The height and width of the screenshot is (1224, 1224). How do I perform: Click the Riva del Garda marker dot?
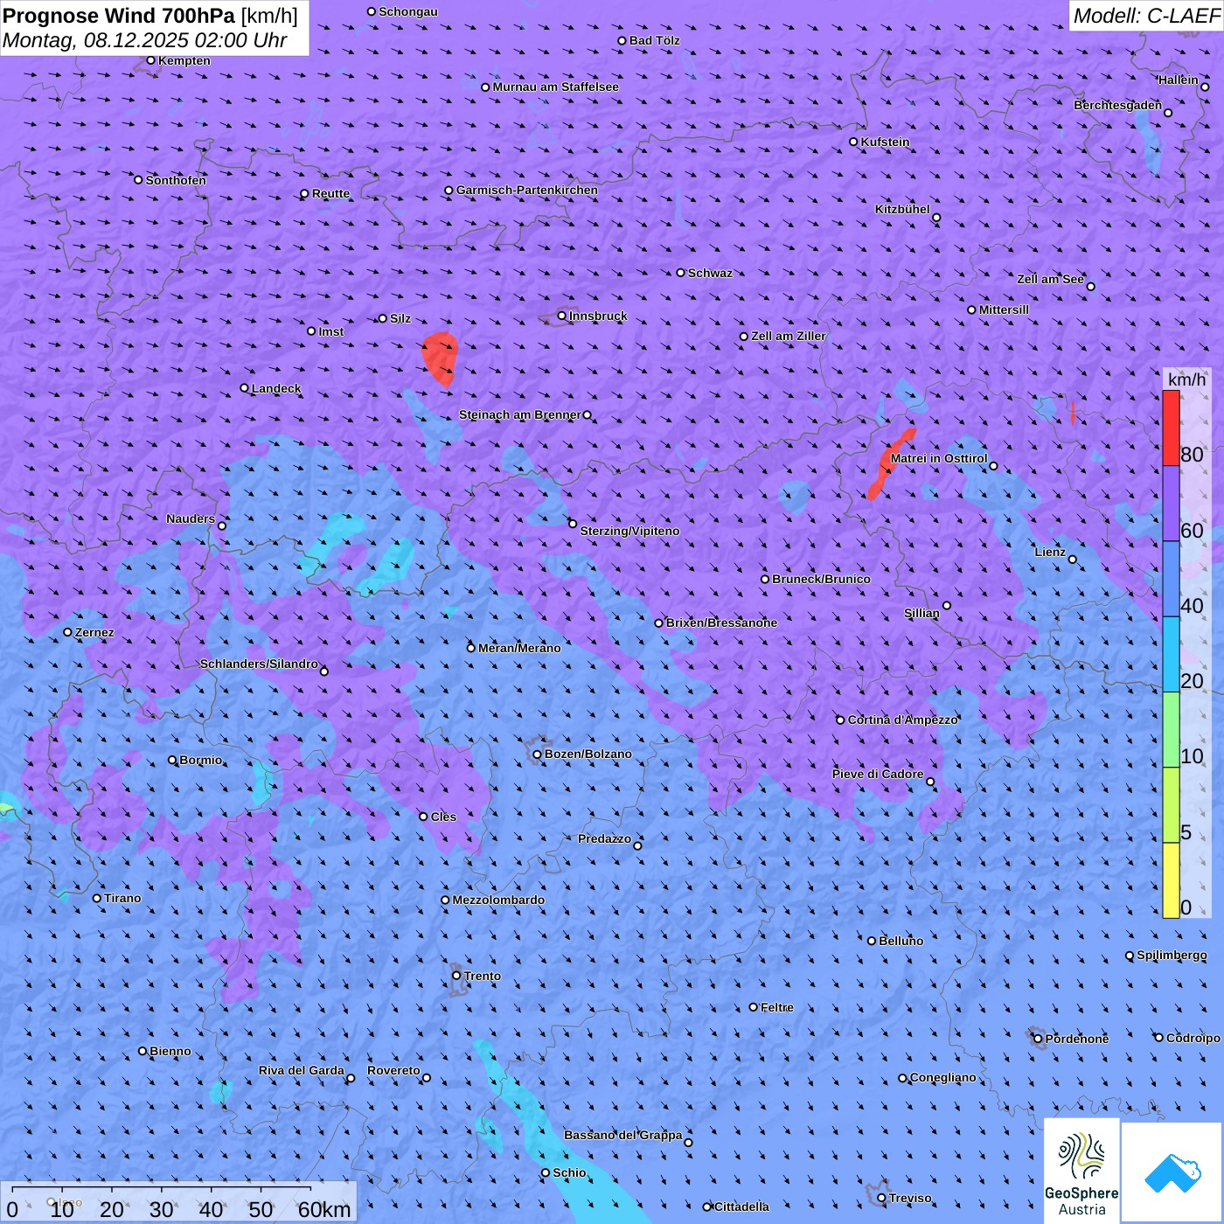(351, 1078)
